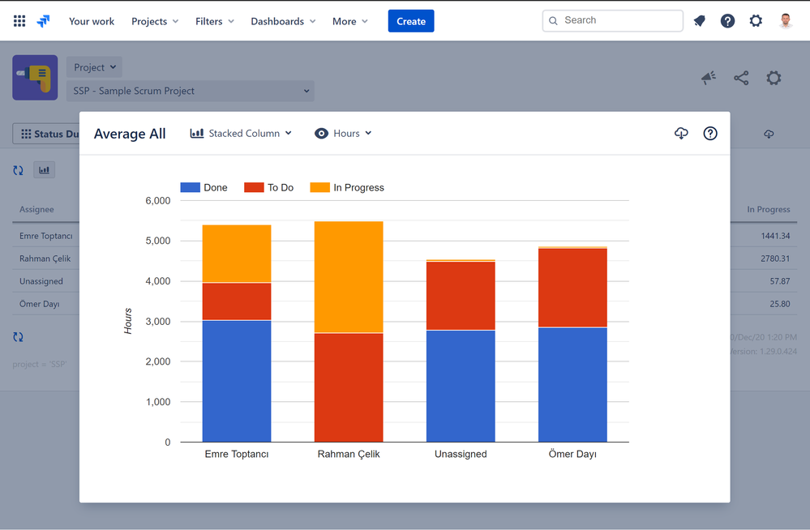
Task: Click the Create button
Action: click(x=411, y=21)
